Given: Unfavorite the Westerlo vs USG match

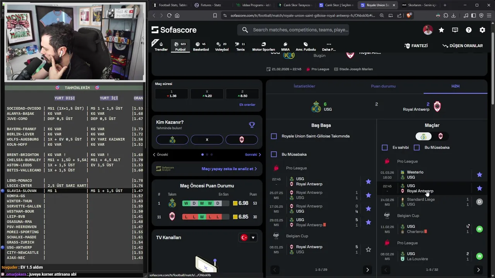Looking at the screenshot, I should pos(480,175).
